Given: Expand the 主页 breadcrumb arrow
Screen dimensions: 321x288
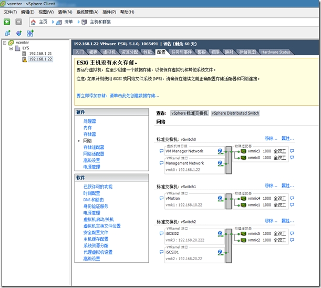Looking at the screenshot, I should [53, 22].
